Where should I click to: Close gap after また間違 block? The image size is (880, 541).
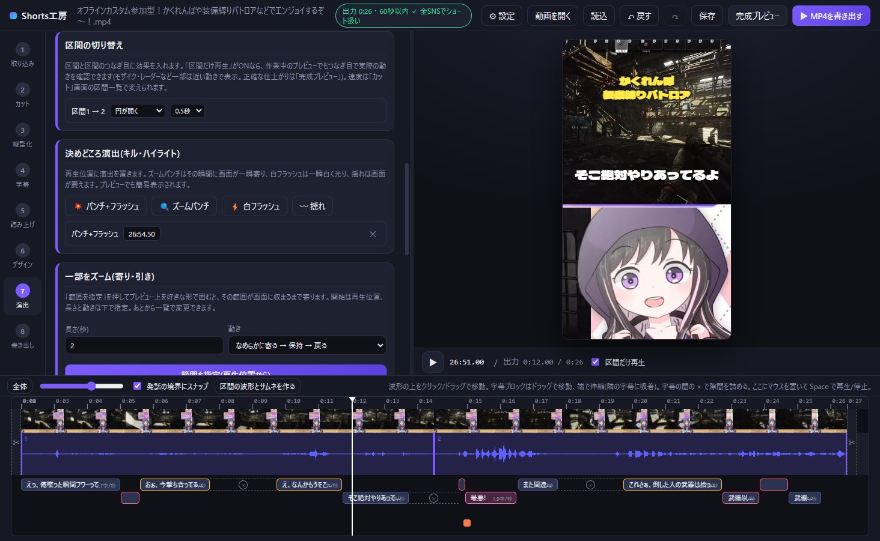coord(590,485)
